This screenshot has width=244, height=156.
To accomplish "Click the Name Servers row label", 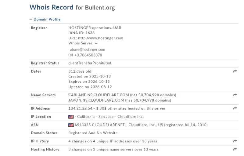I will click(x=43, y=95).
